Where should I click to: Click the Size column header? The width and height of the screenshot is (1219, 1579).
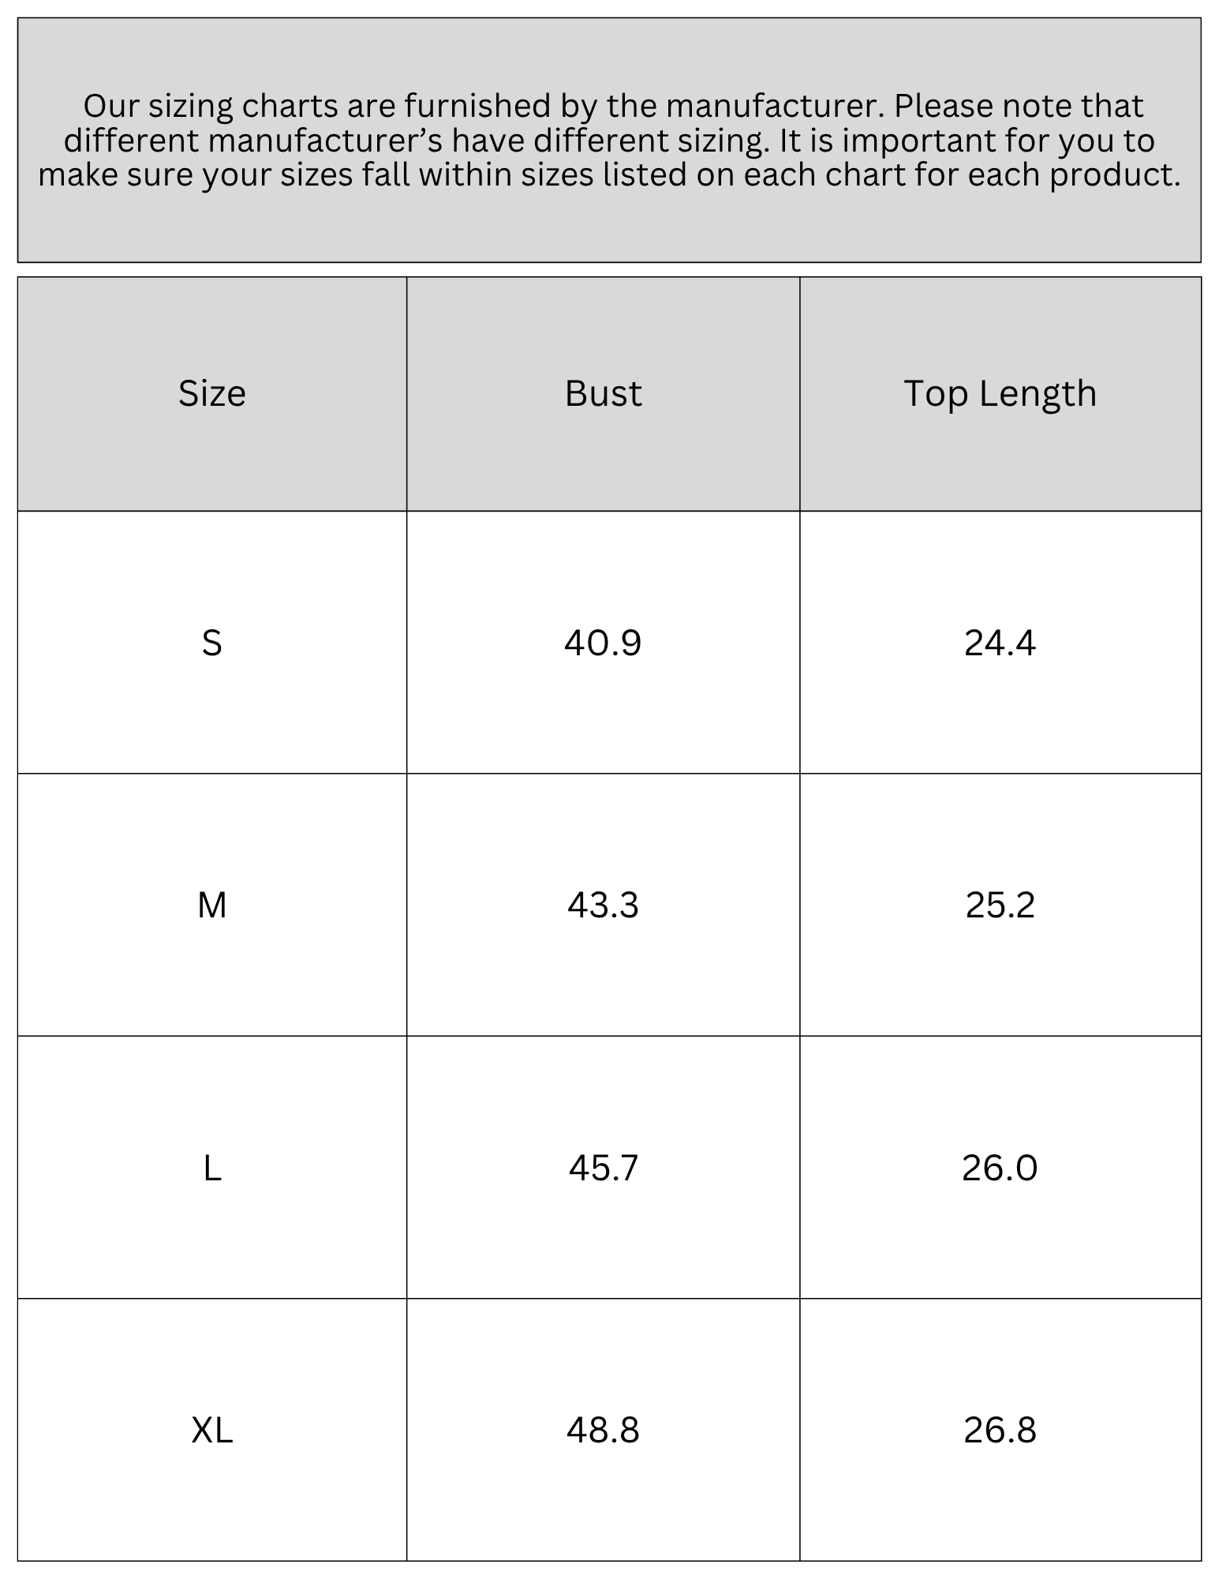coord(211,393)
